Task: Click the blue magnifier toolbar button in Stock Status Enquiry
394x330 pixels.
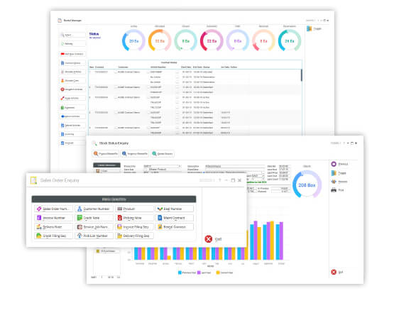Action: pyautogui.click(x=135, y=154)
